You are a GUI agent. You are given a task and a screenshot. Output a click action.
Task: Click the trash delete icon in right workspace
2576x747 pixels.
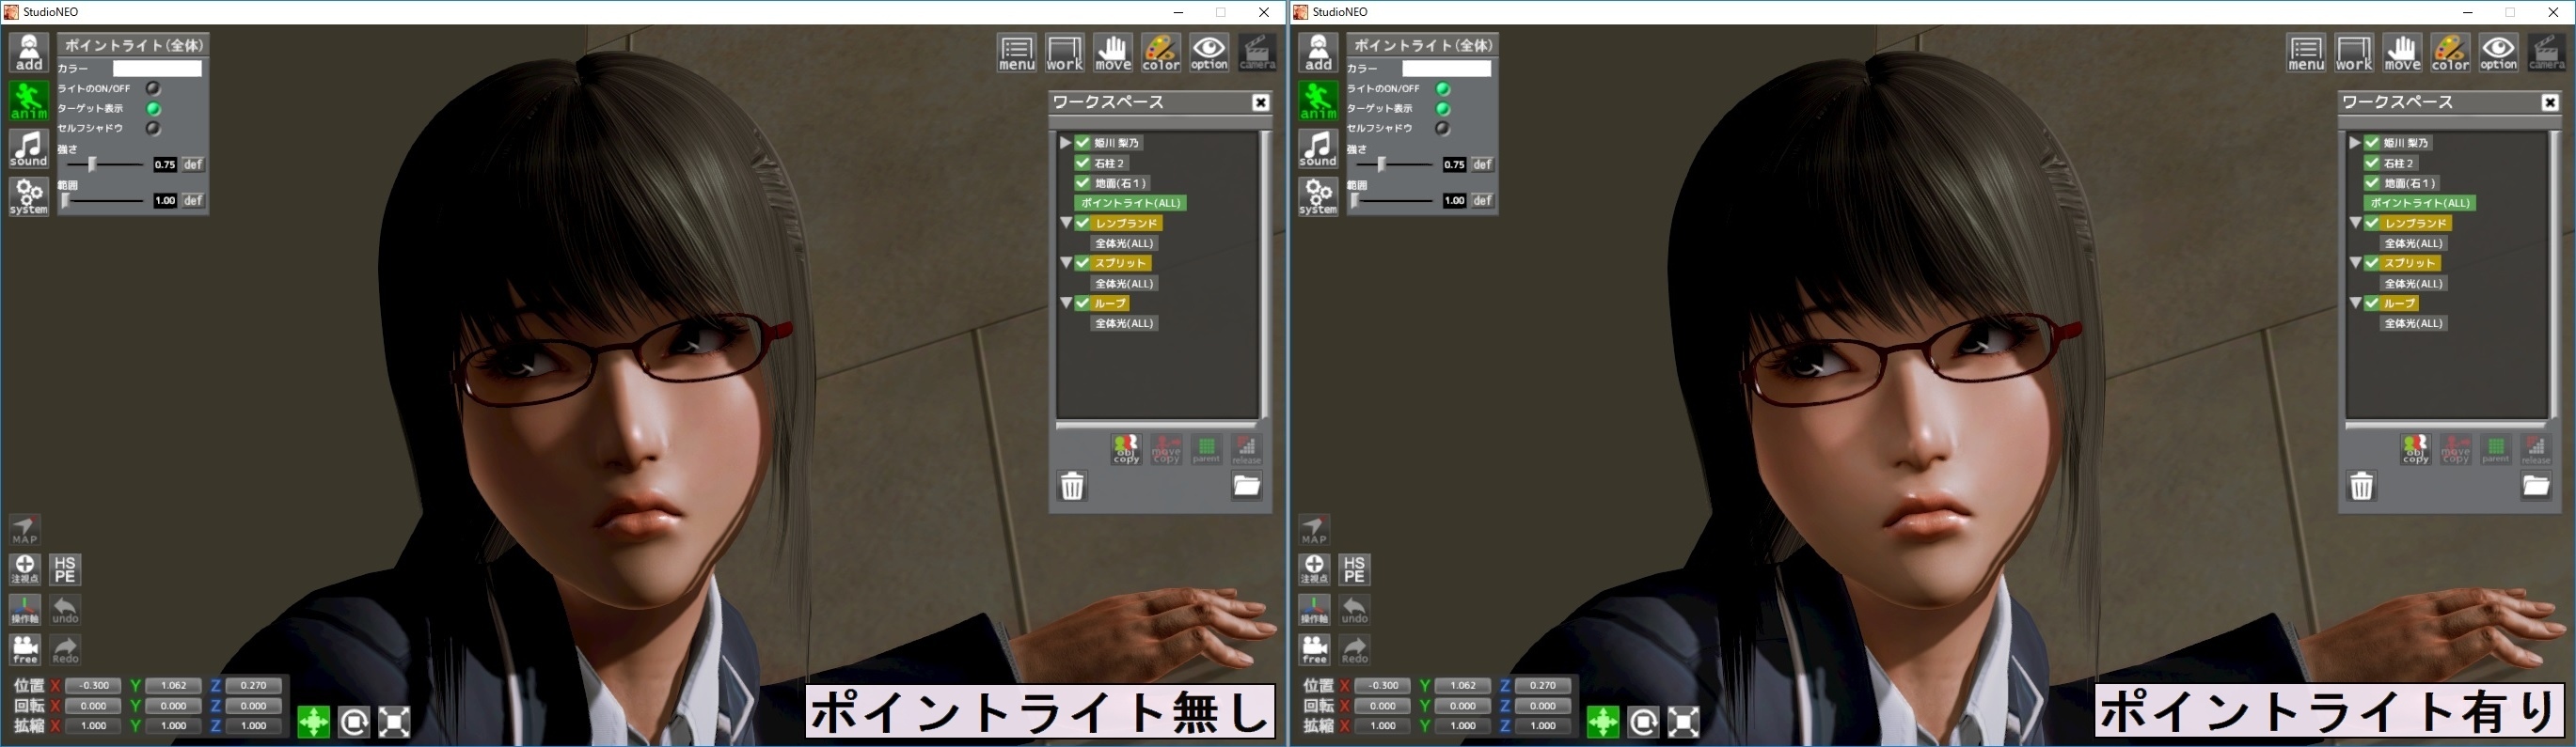pos(2361,487)
